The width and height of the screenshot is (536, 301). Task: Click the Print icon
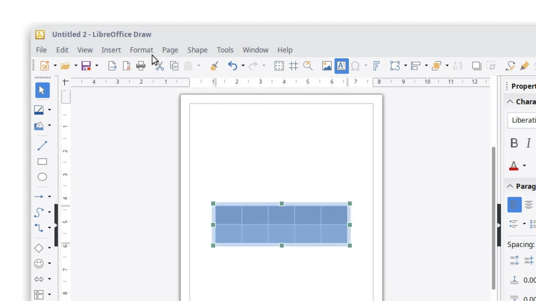click(x=141, y=66)
